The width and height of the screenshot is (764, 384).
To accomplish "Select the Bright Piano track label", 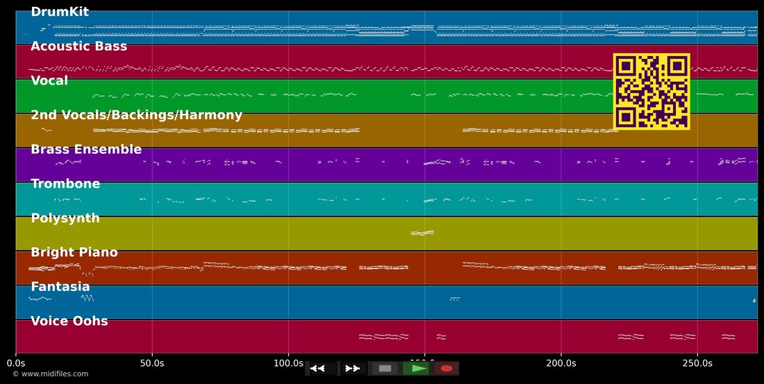I will coord(74,252).
